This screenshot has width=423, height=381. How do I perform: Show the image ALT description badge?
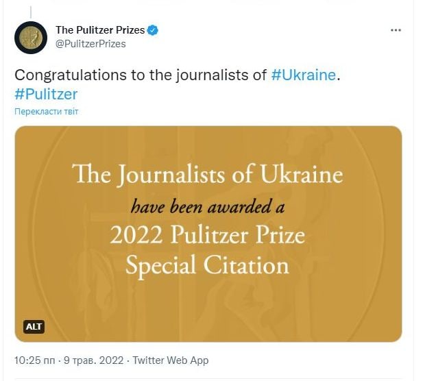[34, 326]
